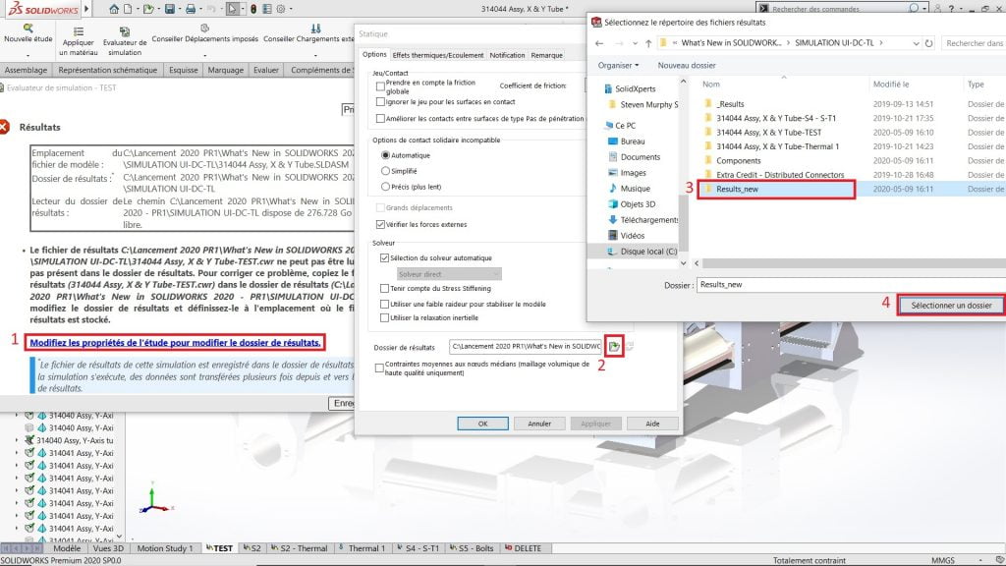The width and height of the screenshot is (1006, 566).
Task: Toggle Vérifier les forces externes checkbox
Action: 380,225
